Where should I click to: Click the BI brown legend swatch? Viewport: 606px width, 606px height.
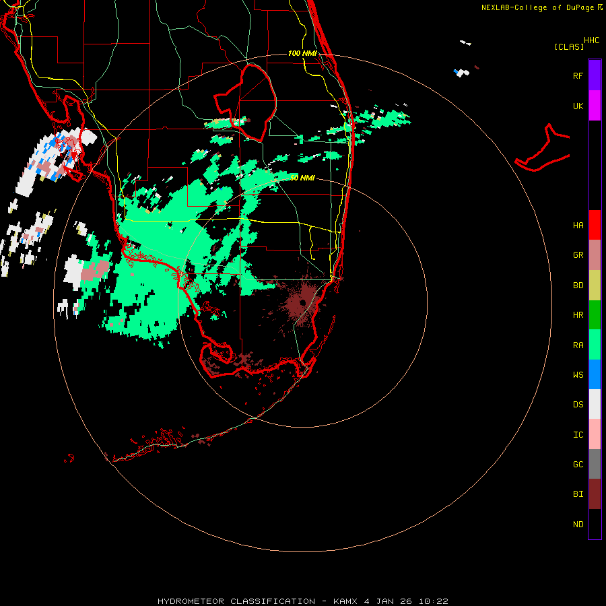595,494
